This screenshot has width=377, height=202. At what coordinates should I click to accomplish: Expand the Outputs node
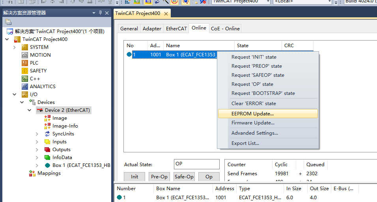[x=37, y=150]
